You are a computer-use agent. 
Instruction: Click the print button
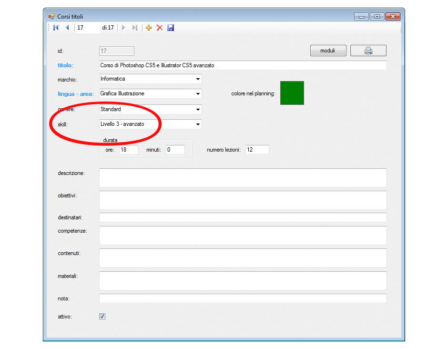pos(368,51)
